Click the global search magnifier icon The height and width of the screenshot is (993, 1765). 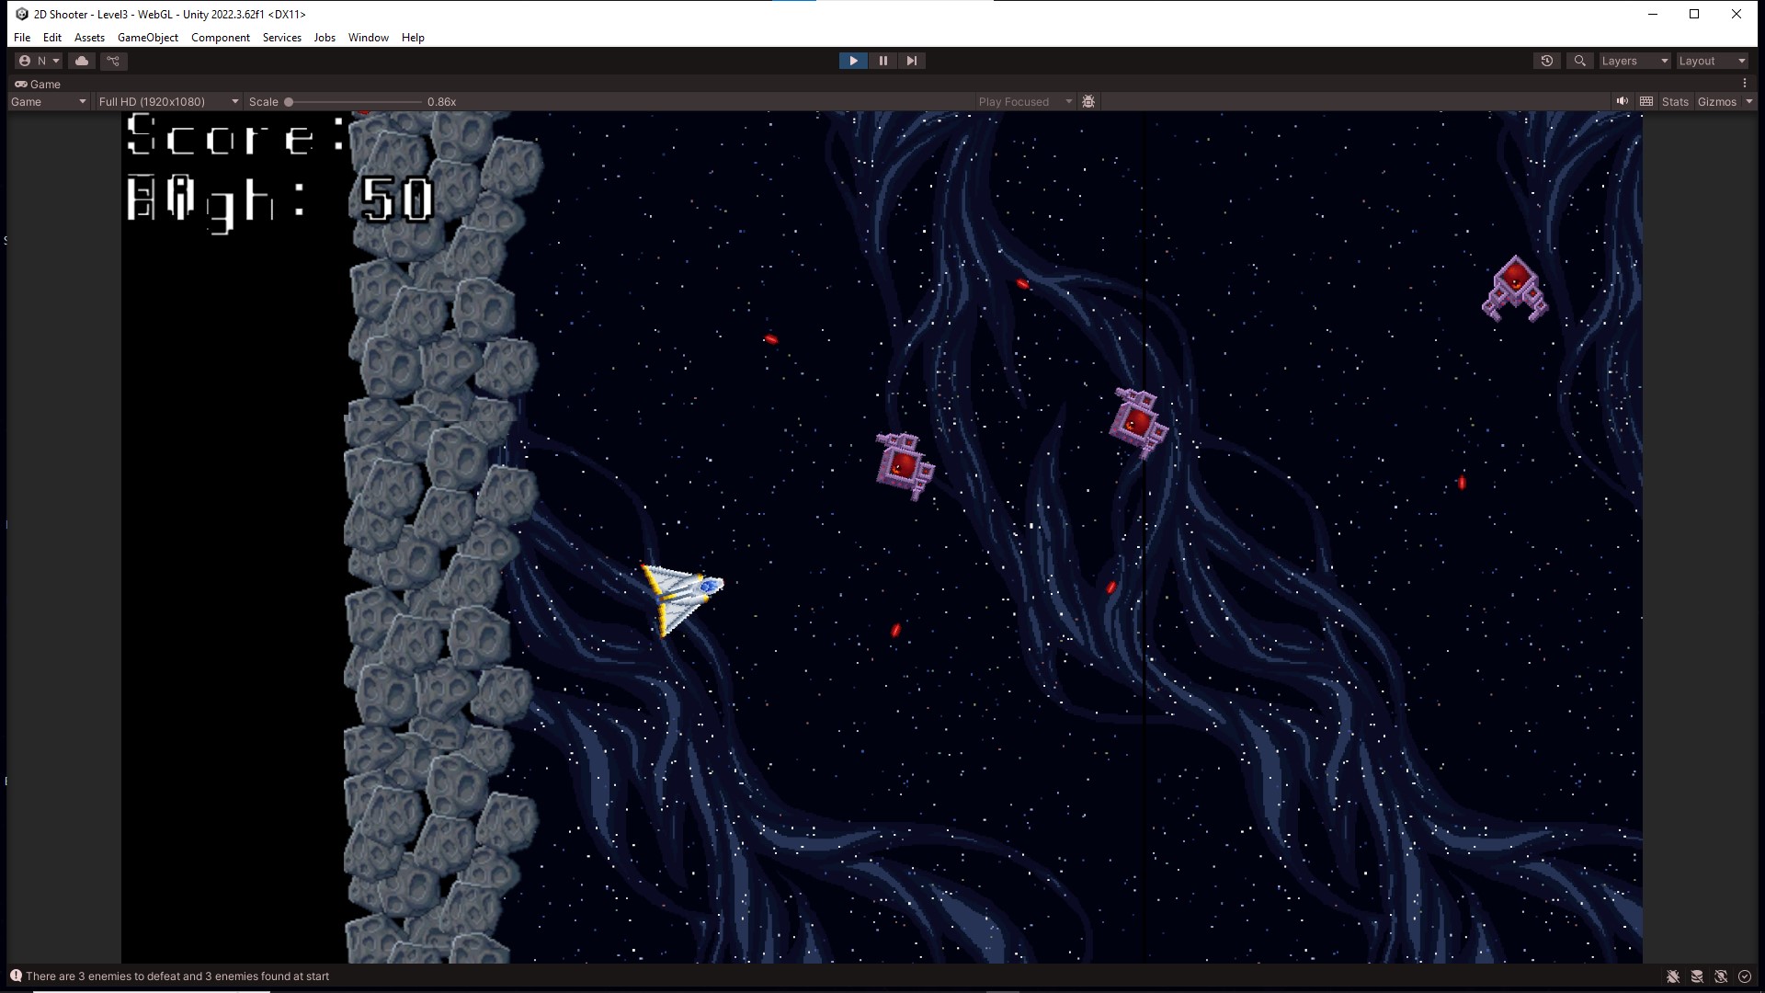pyautogui.click(x=1579, y=61)
